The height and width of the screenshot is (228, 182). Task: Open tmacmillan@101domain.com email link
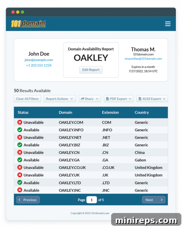(143, 59)
